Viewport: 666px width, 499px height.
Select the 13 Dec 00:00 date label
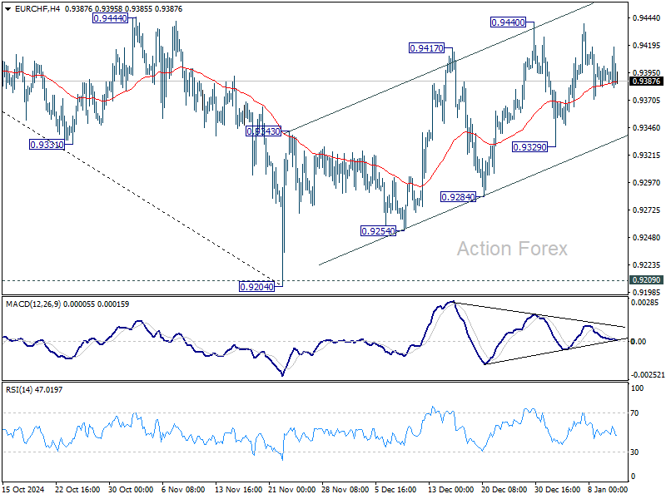[x=451, y=492]
